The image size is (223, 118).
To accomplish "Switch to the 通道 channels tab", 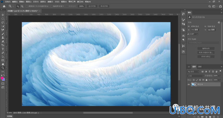I will [x=200, y=67].
